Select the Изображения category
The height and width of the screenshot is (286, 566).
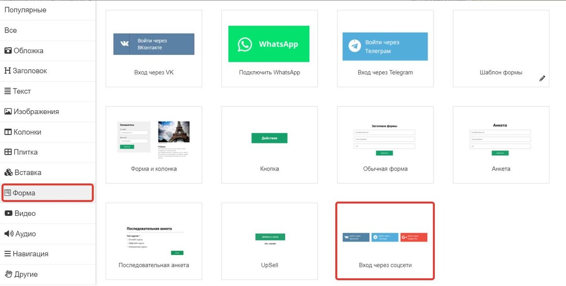[x=47, y=112]
